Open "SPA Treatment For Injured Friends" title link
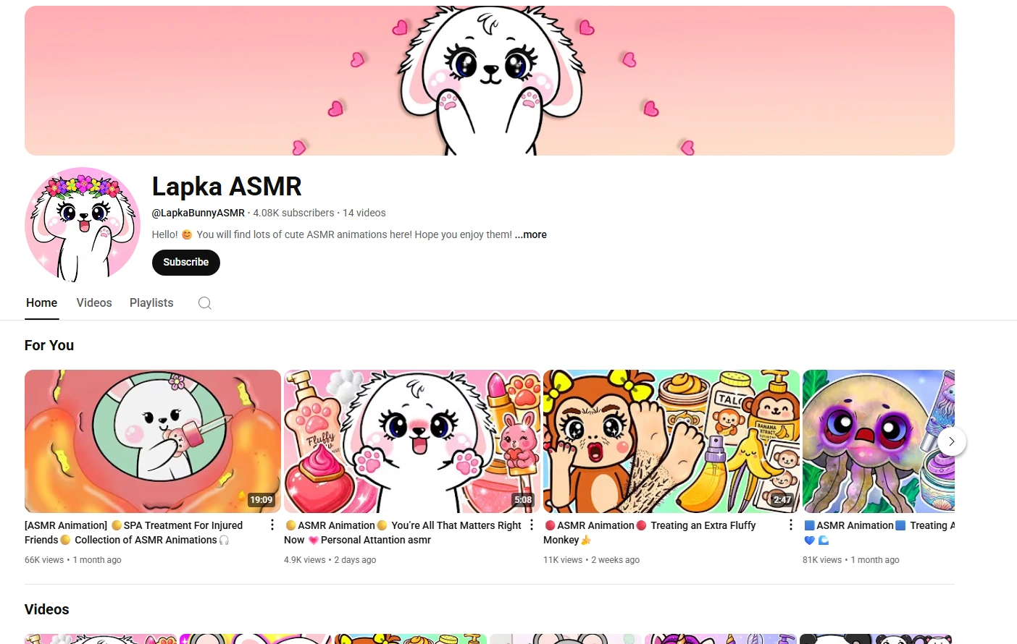This screenshot has width=1017, height=644. point(133,532)
